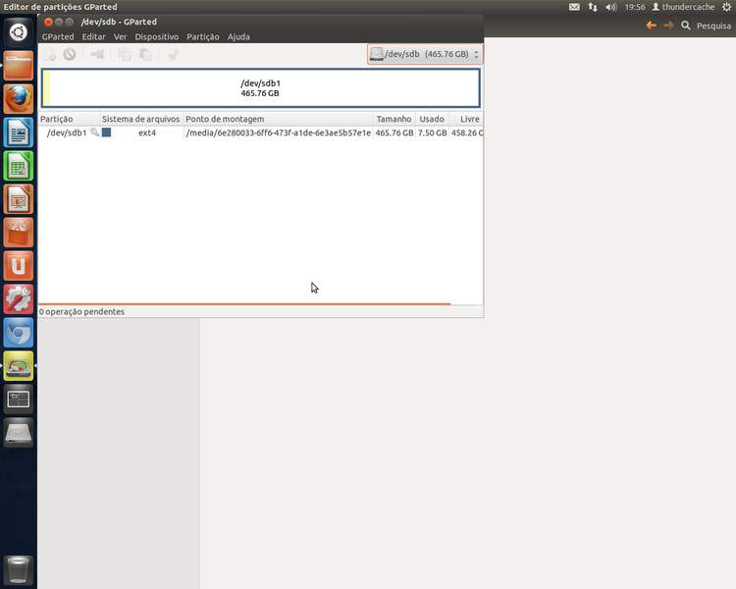Click the Usado column header
This screenshot has width=736, height=589.
pos(432,119)
